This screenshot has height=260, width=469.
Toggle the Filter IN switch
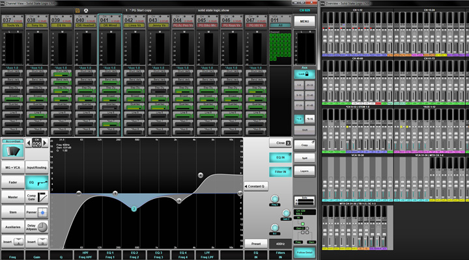pos(280,172)
